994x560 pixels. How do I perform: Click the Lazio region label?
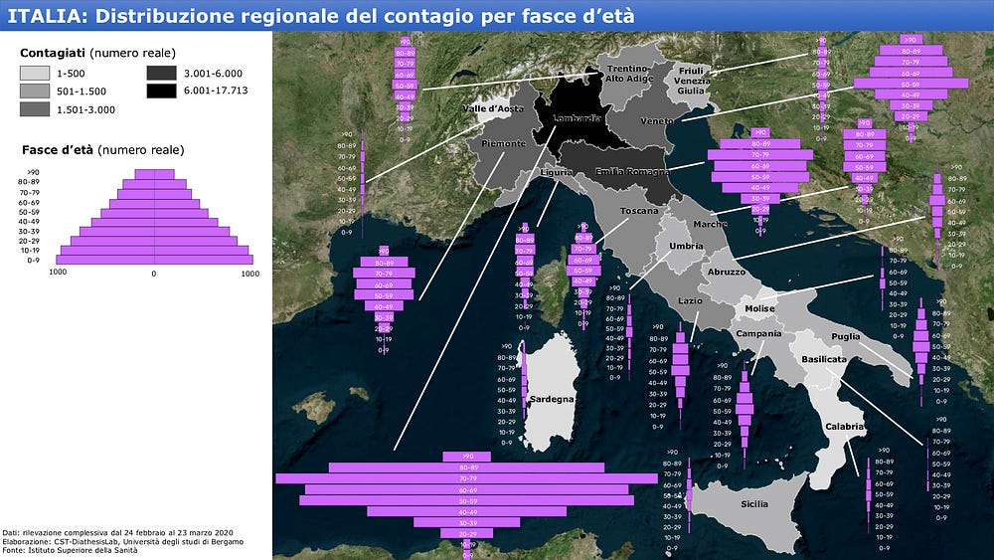click(x=690, y=300)
